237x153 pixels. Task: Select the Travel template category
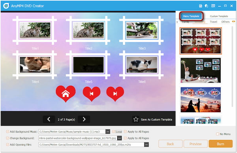[x=213, y=22]
